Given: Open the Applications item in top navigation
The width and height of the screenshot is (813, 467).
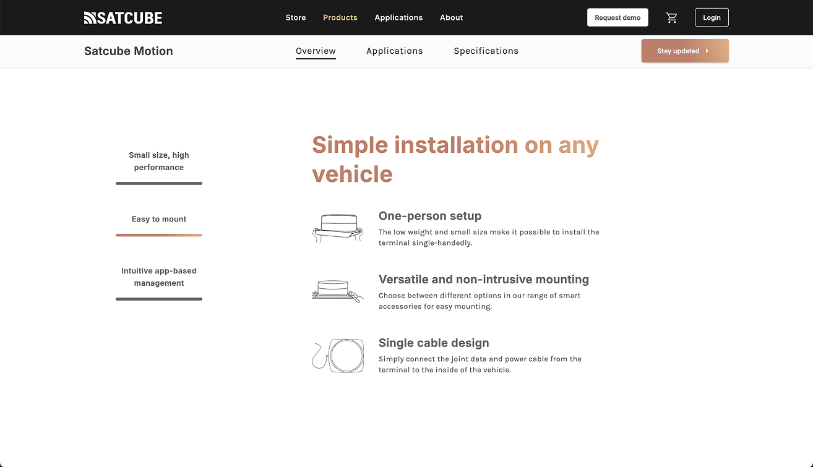Looking at the screenshot, I should [398, 17].
